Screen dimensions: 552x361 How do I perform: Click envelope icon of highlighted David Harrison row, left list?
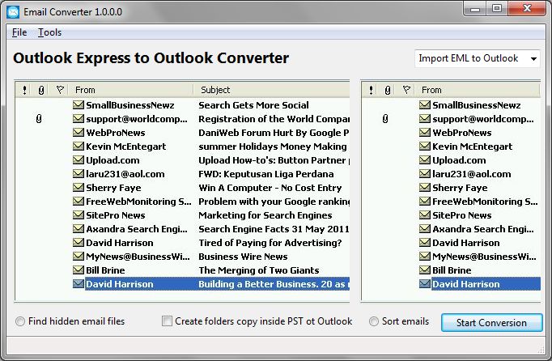coord(79,284)
